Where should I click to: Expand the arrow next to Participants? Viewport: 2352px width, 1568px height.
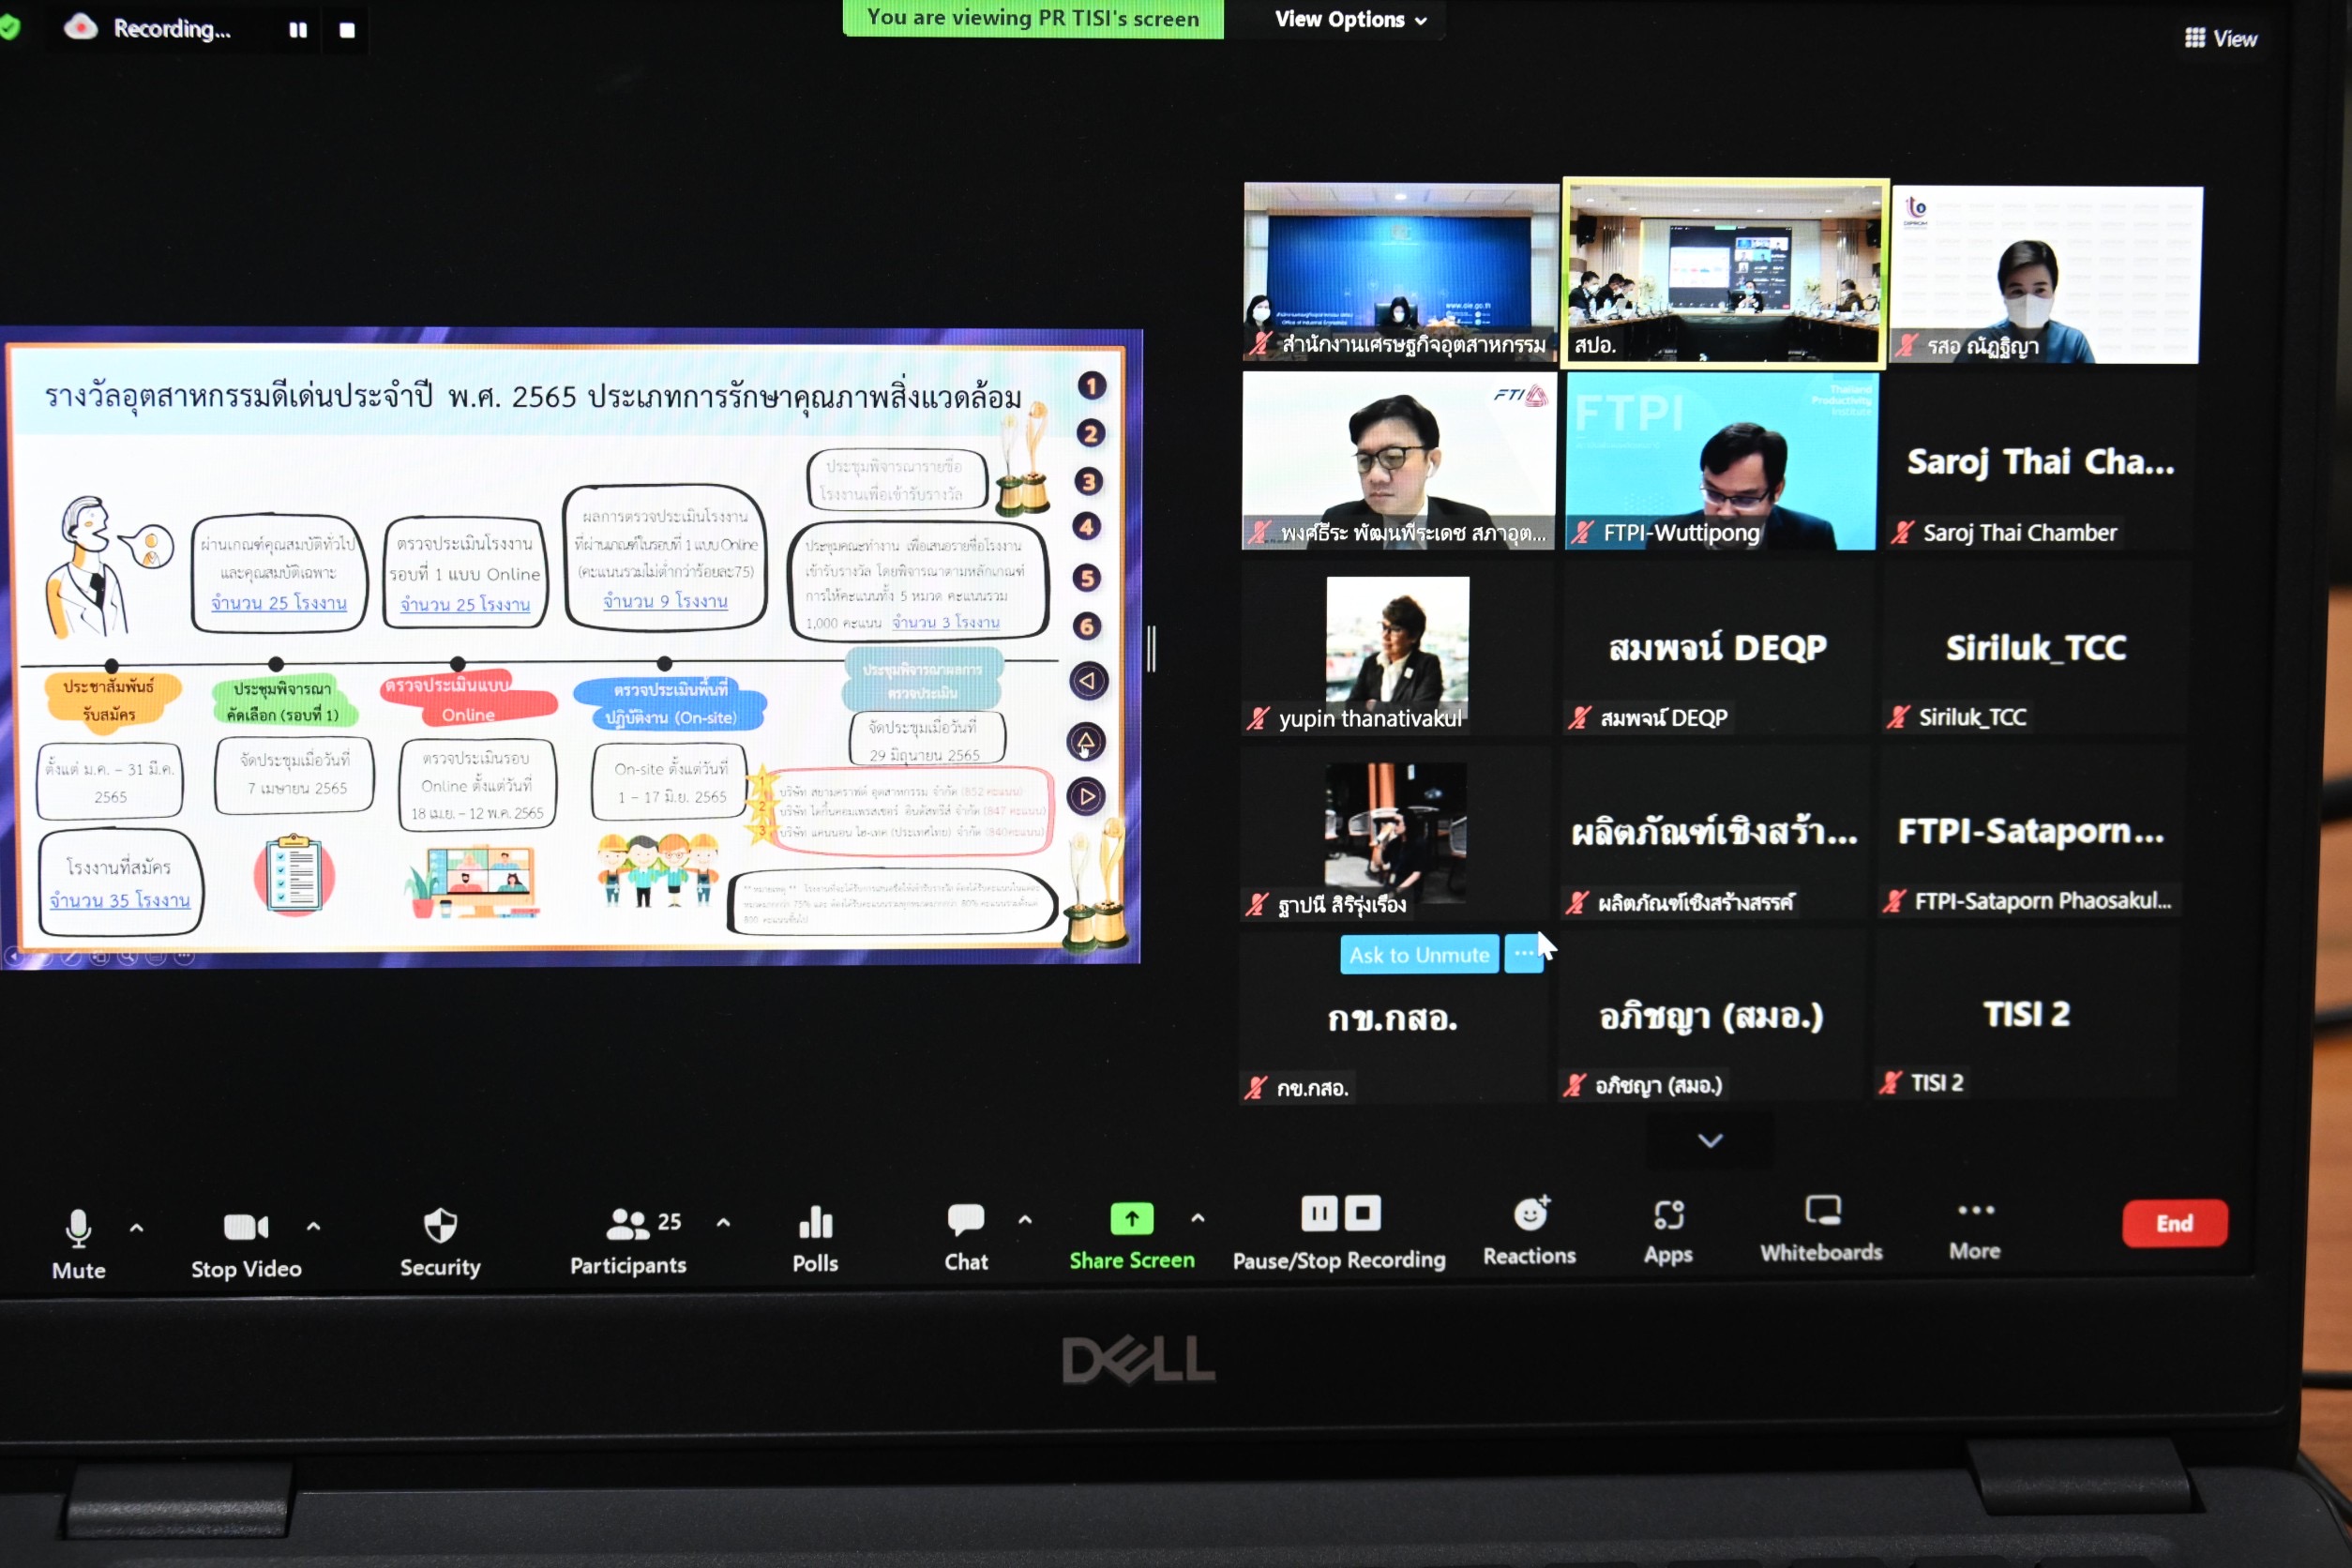tap(723, 1221)
